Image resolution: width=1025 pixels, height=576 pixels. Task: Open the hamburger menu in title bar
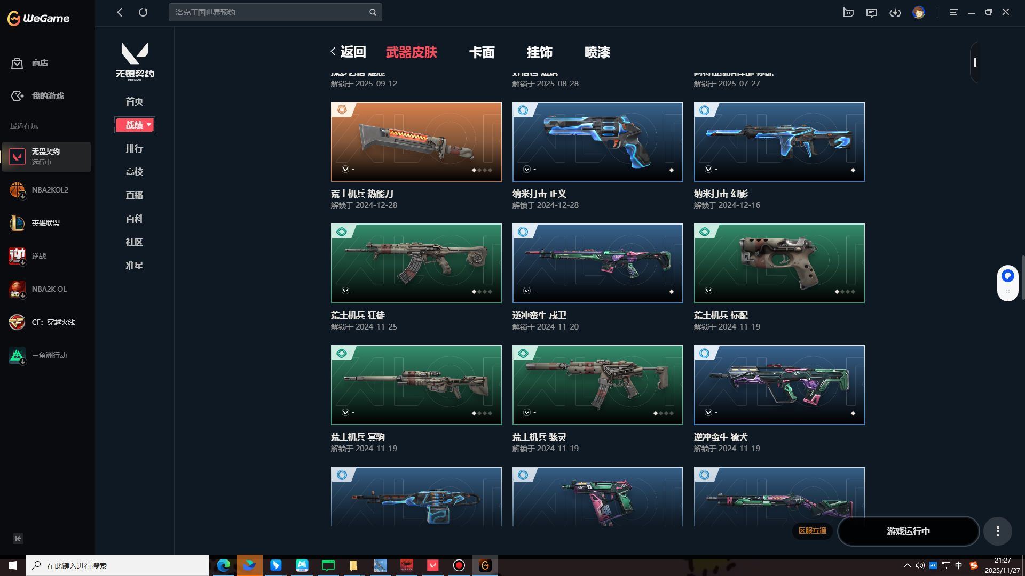[953, 12]
